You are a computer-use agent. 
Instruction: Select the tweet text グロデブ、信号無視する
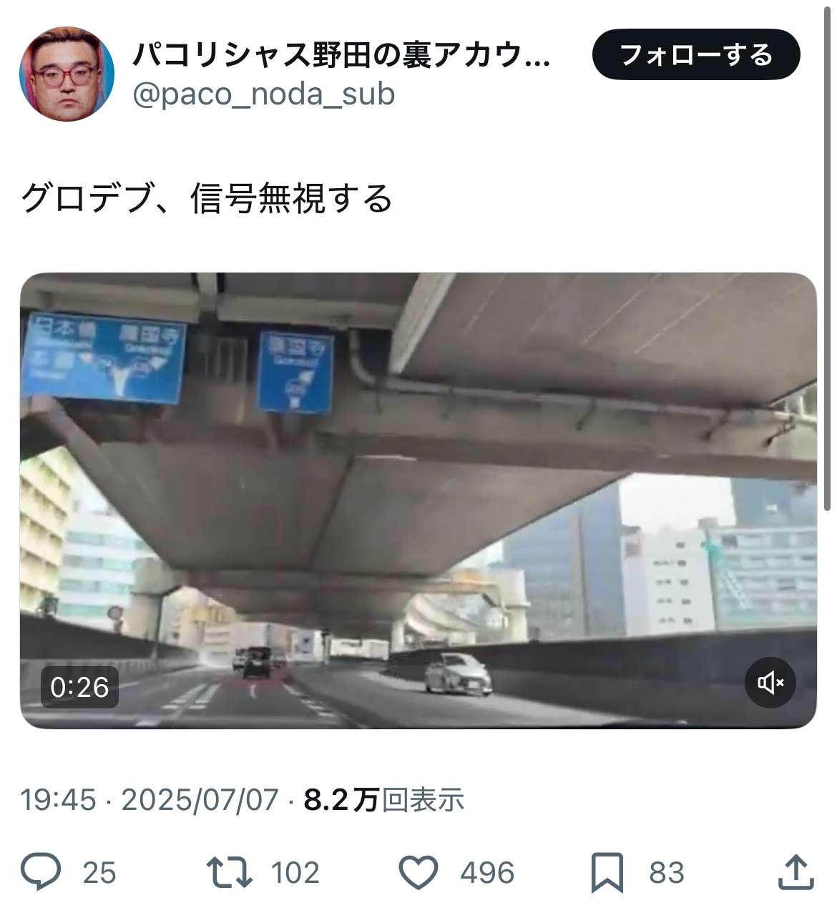pyautogui.click(x=207, y=198)
